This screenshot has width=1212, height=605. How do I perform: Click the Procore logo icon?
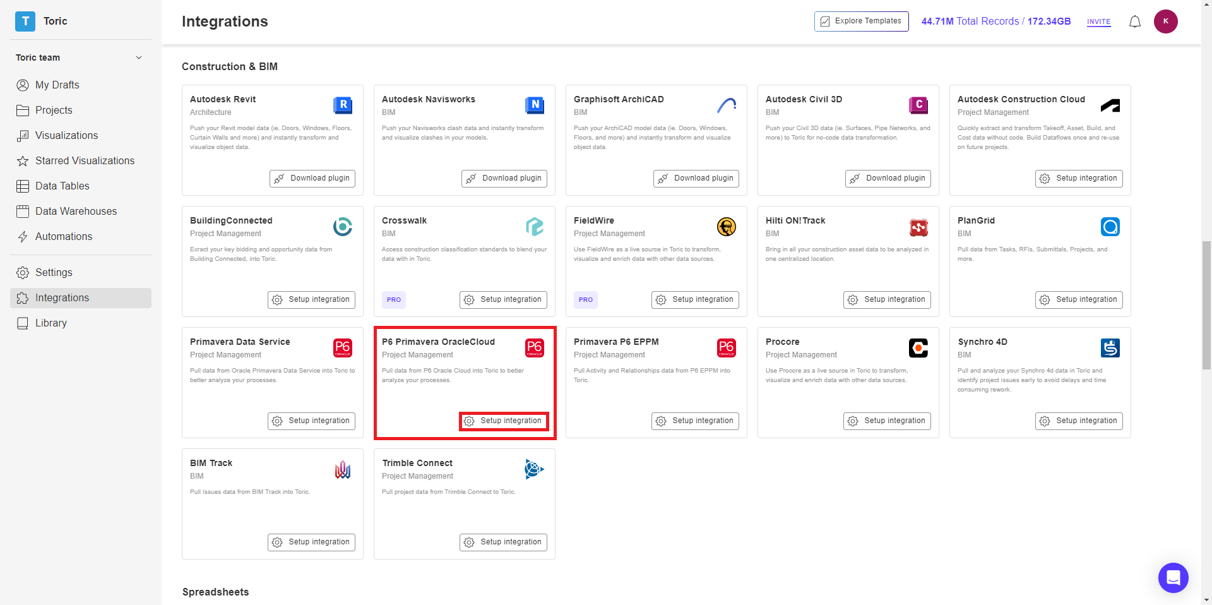pyautogui.click(x=918, y=347)
